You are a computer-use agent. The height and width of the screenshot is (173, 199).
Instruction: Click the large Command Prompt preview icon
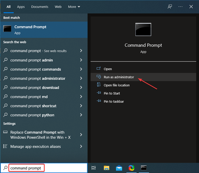coord(143,30)
